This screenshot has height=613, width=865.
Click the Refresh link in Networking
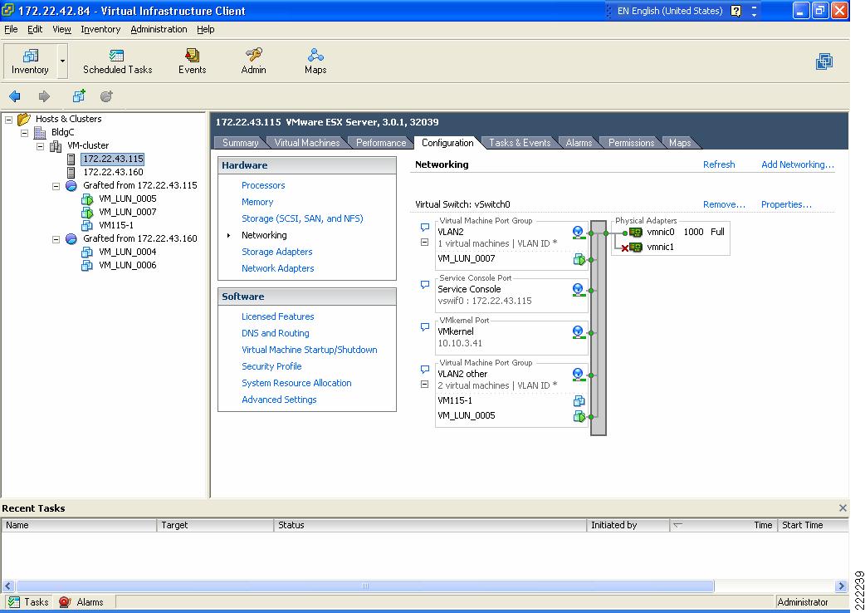click(719, 164)
